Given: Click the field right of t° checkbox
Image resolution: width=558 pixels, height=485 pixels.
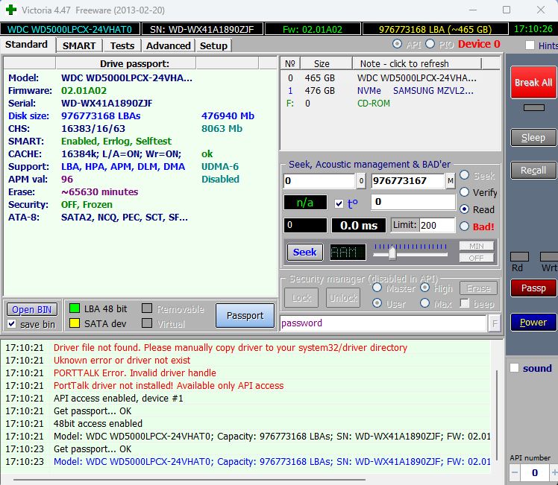Looking at the screenshot, I should click(413, 202).
